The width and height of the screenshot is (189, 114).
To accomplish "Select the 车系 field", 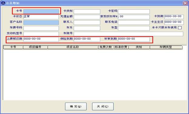I will click(87, 28).
